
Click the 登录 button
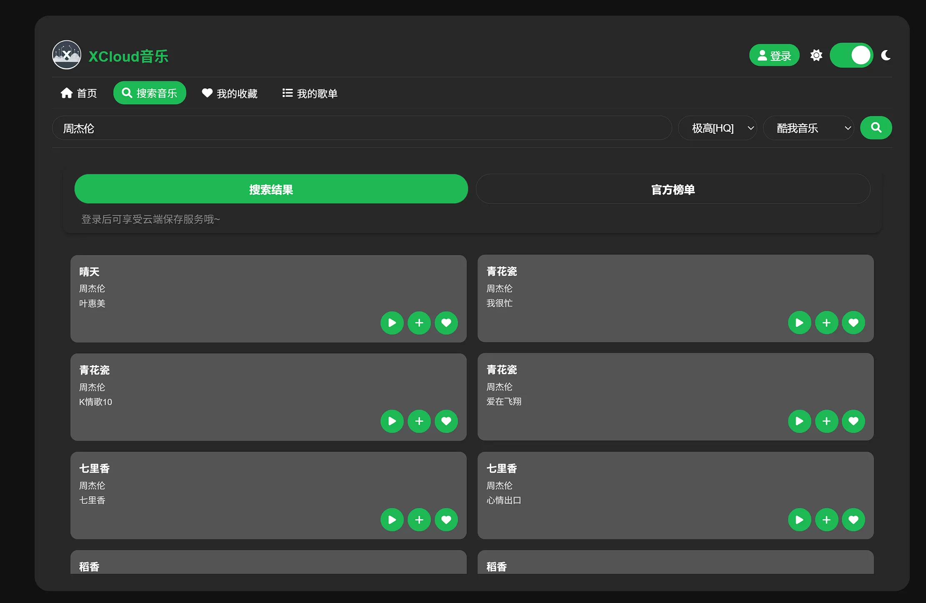point(774,55)
